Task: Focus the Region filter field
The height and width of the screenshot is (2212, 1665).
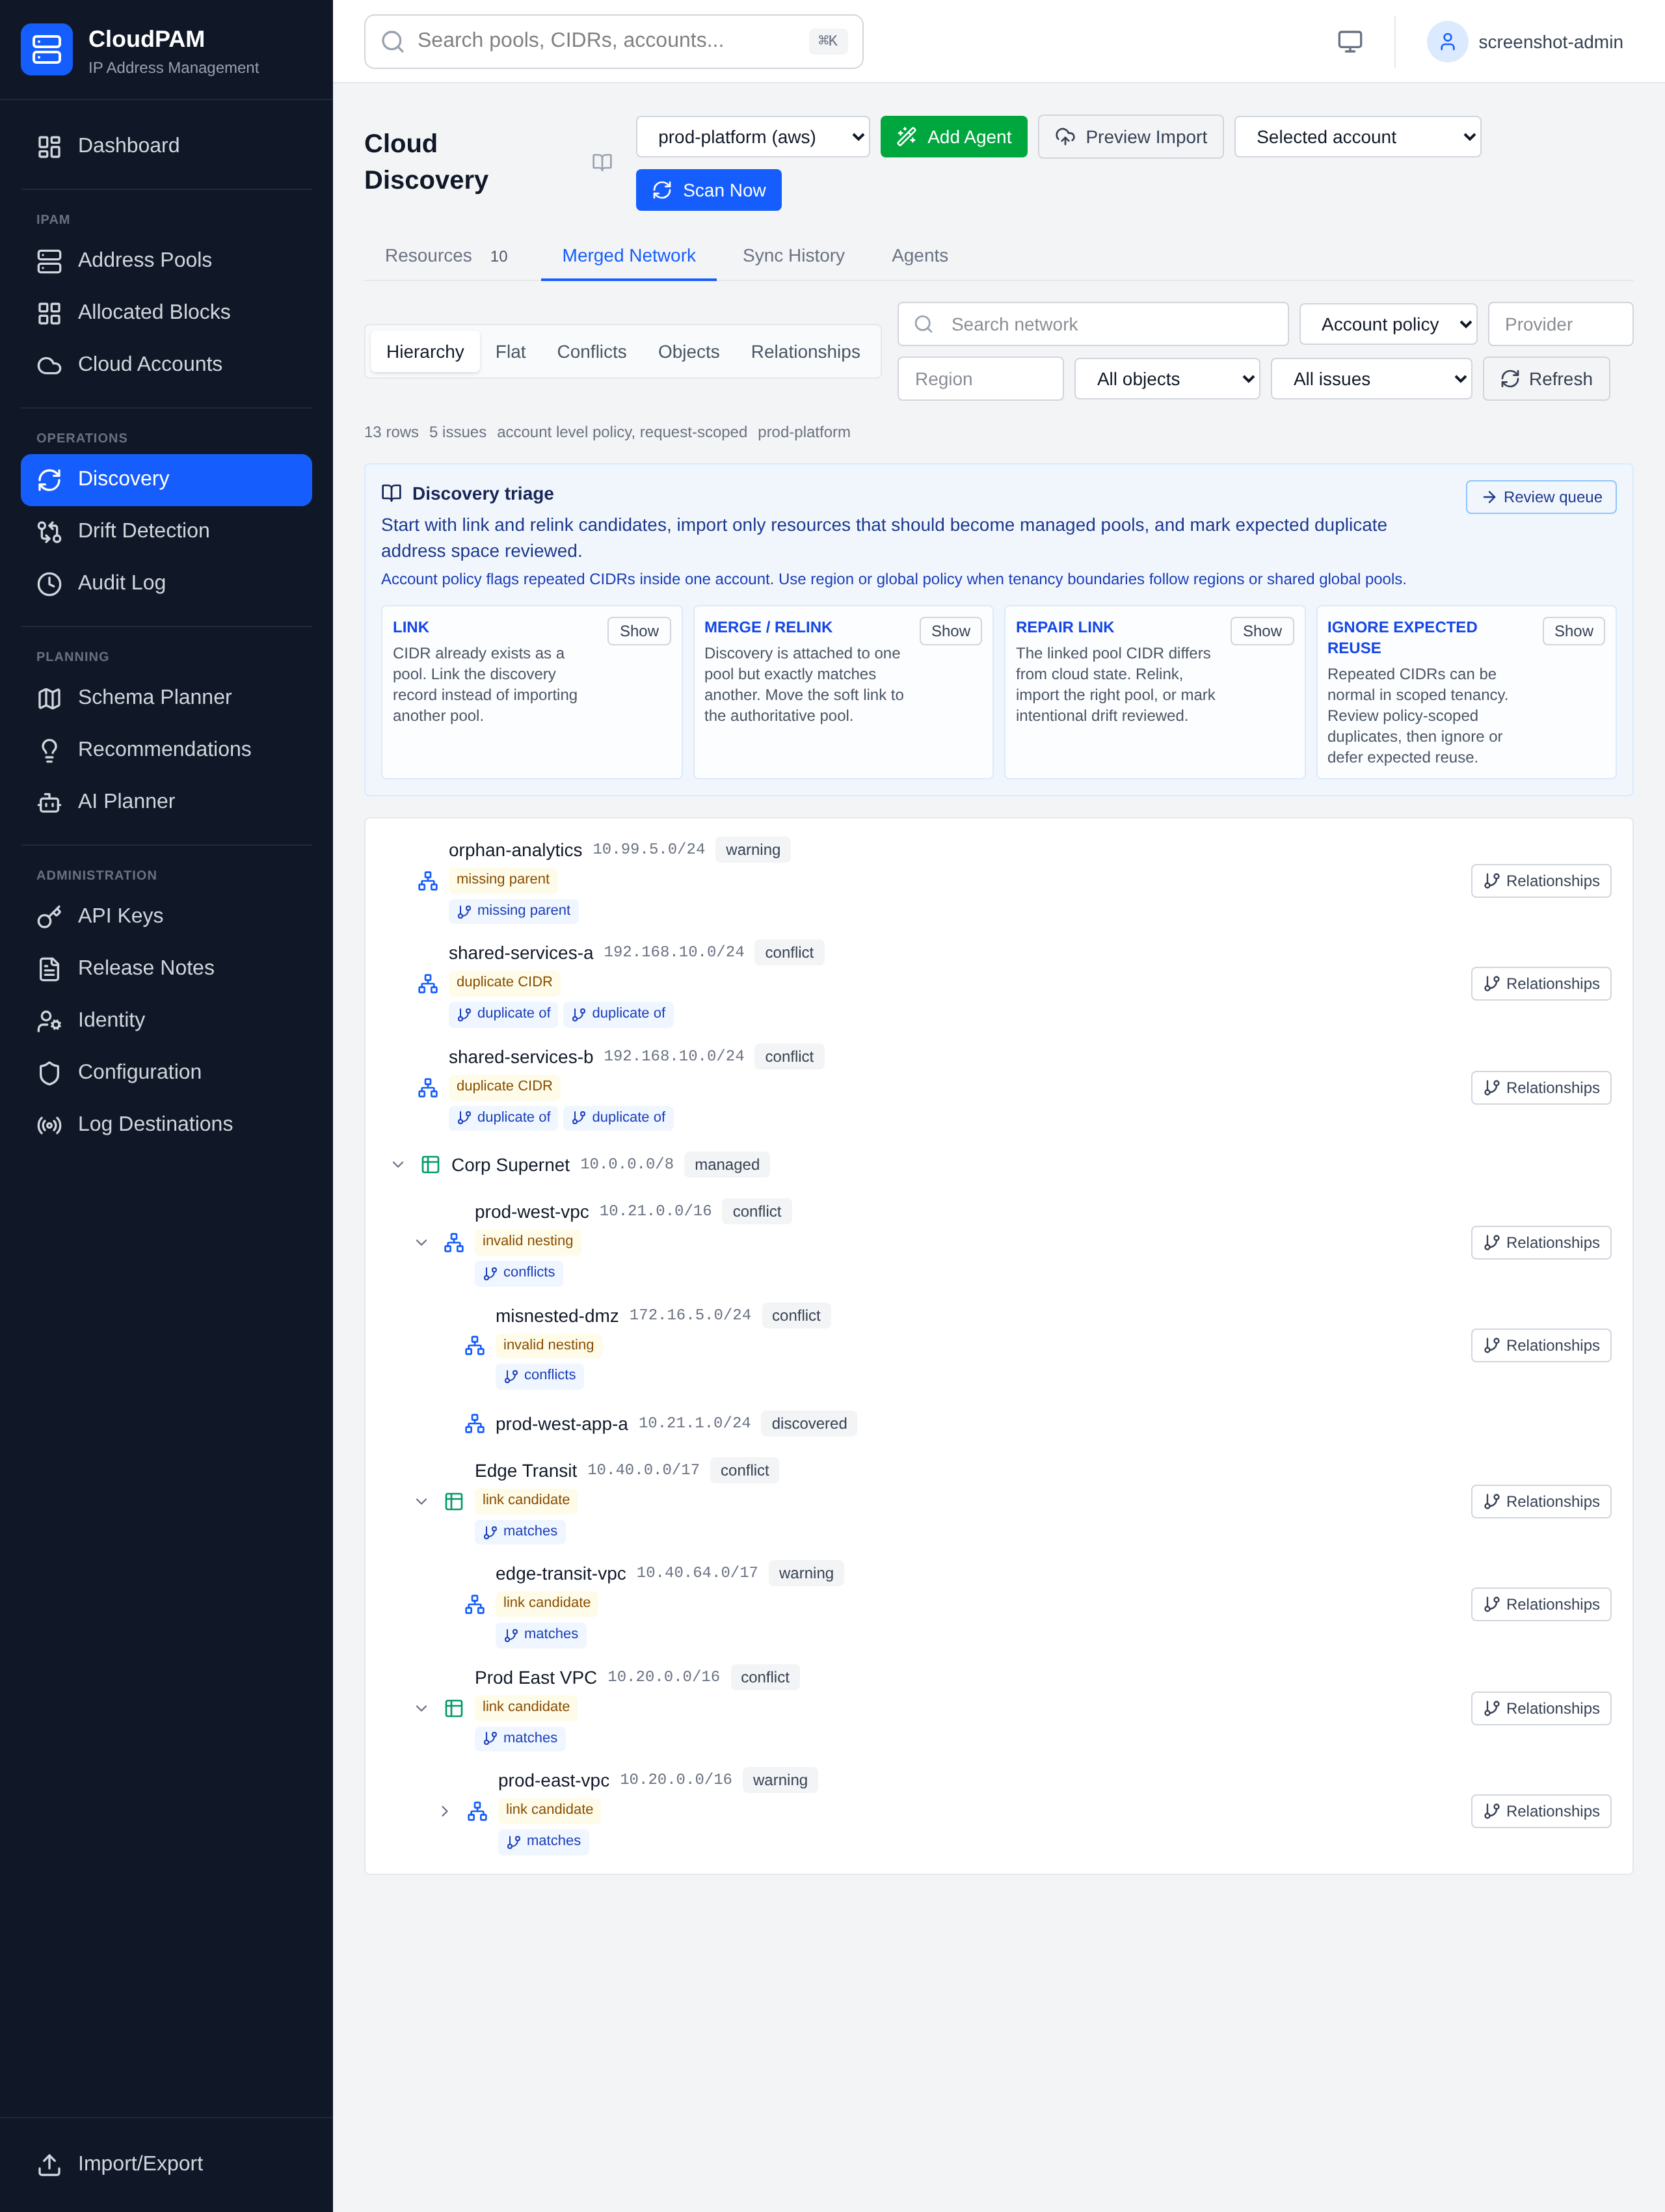Action: tap(980, 379)
